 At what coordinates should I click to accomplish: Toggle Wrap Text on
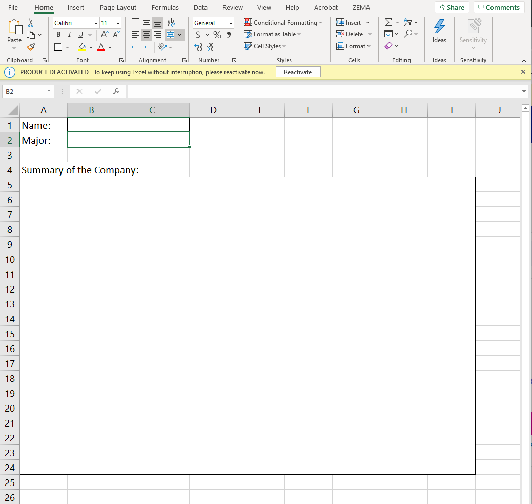[x=171, y=22]
